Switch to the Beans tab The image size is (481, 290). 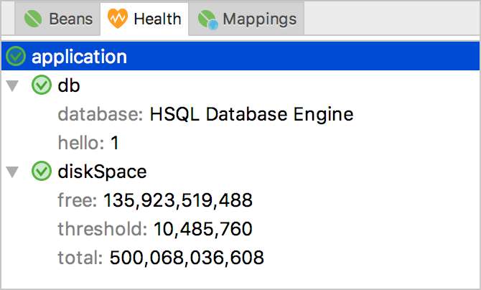(x=70, y=19)
